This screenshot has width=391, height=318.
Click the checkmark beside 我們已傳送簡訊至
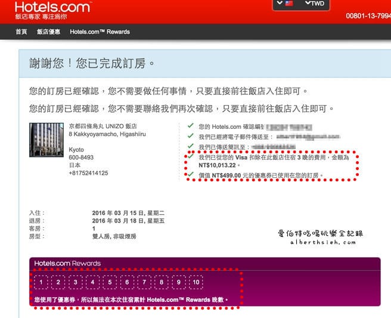pyautogui.click(x=191, y=146)
